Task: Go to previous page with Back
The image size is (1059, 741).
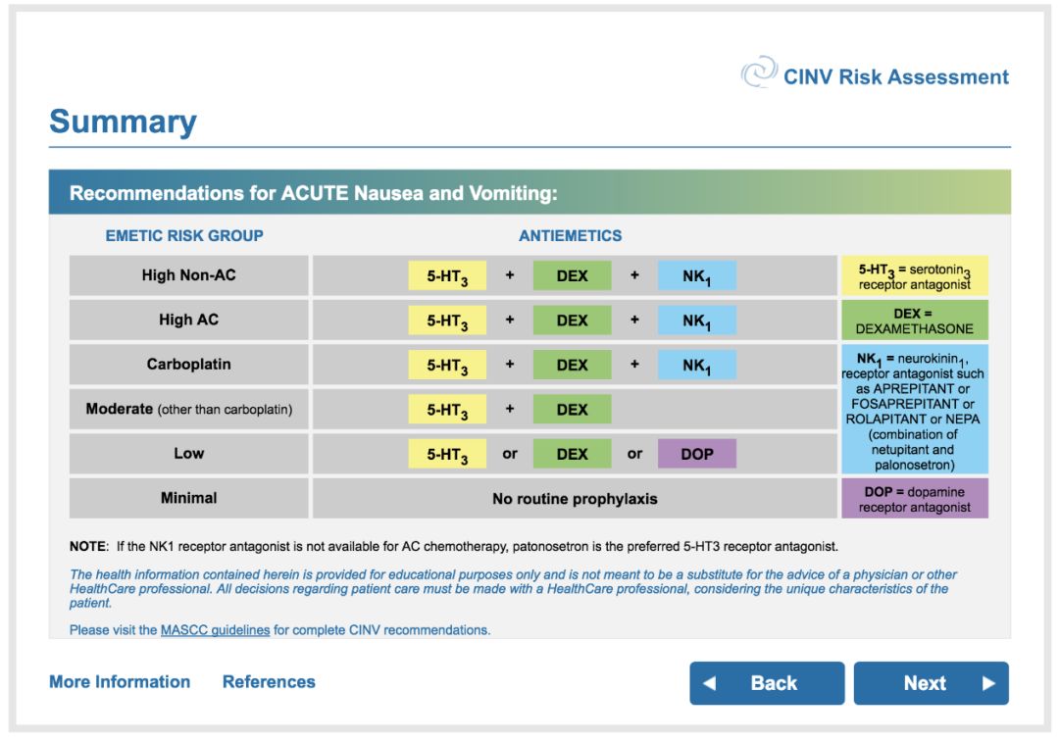Action: click(766, 683)
